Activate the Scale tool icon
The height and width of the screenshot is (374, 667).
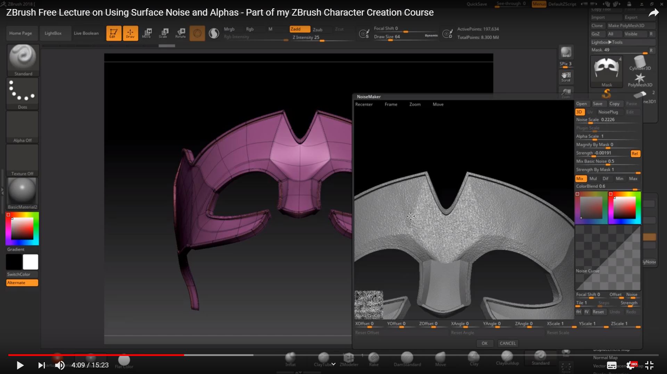164,33
